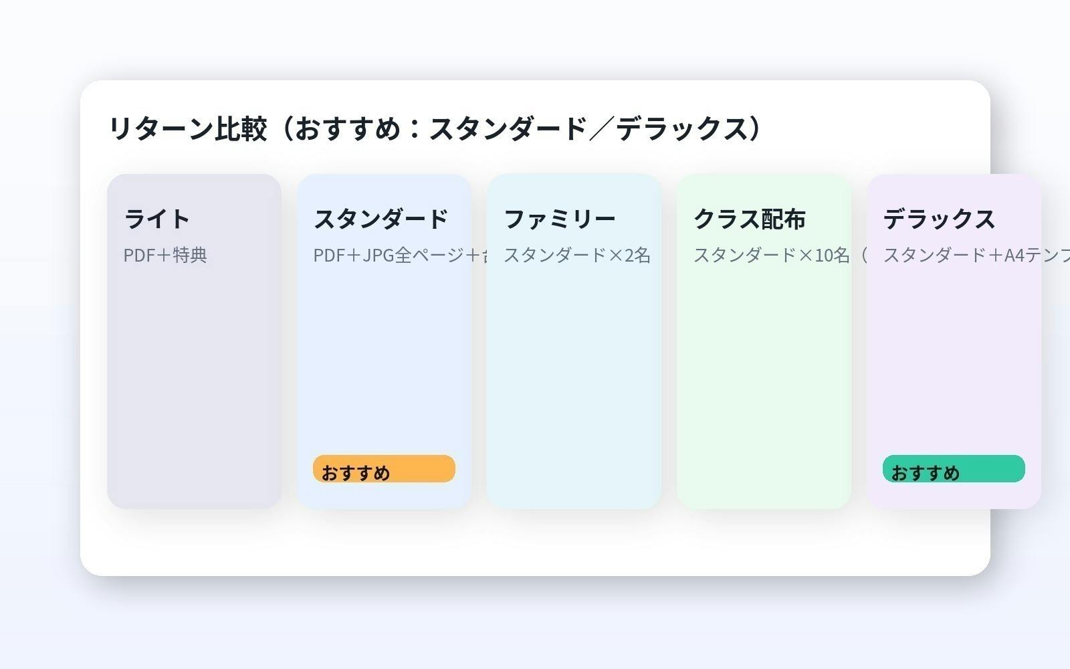
Task: Click the ファミリー card title
Action: point(560,217)
